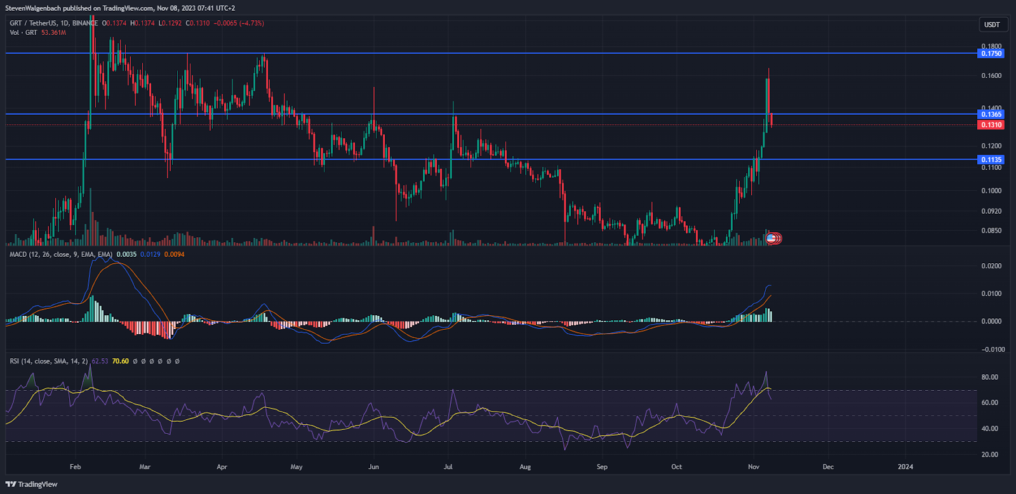Click Nov on the time axis
Viewport: 1016px width, 494px height.
point(754,467)
